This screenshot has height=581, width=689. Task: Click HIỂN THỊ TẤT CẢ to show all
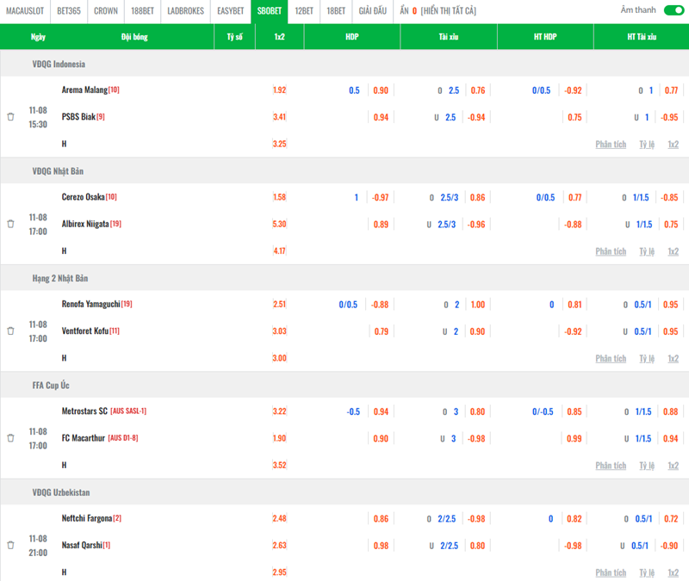click(x=449, y=11)
